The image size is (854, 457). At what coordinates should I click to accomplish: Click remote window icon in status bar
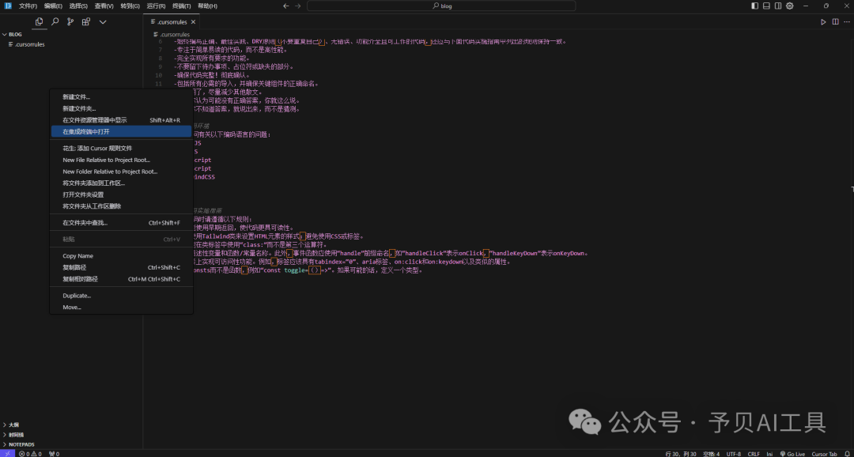(8, 453)
